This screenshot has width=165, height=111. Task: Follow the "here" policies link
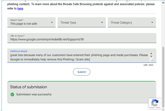[x=20, y=9]
